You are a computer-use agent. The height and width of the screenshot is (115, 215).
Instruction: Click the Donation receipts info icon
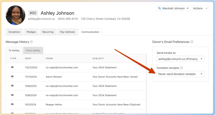pos(181,68)
